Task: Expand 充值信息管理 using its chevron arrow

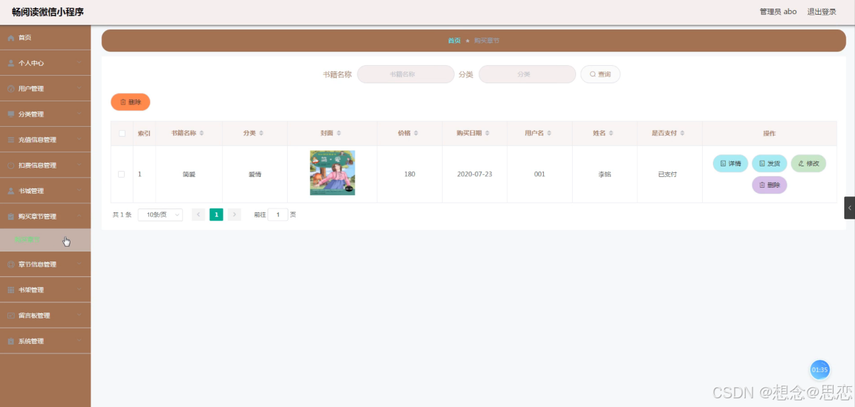Action: click(79, 139)
